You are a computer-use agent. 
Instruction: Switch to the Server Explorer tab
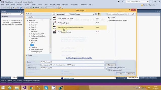6,78
